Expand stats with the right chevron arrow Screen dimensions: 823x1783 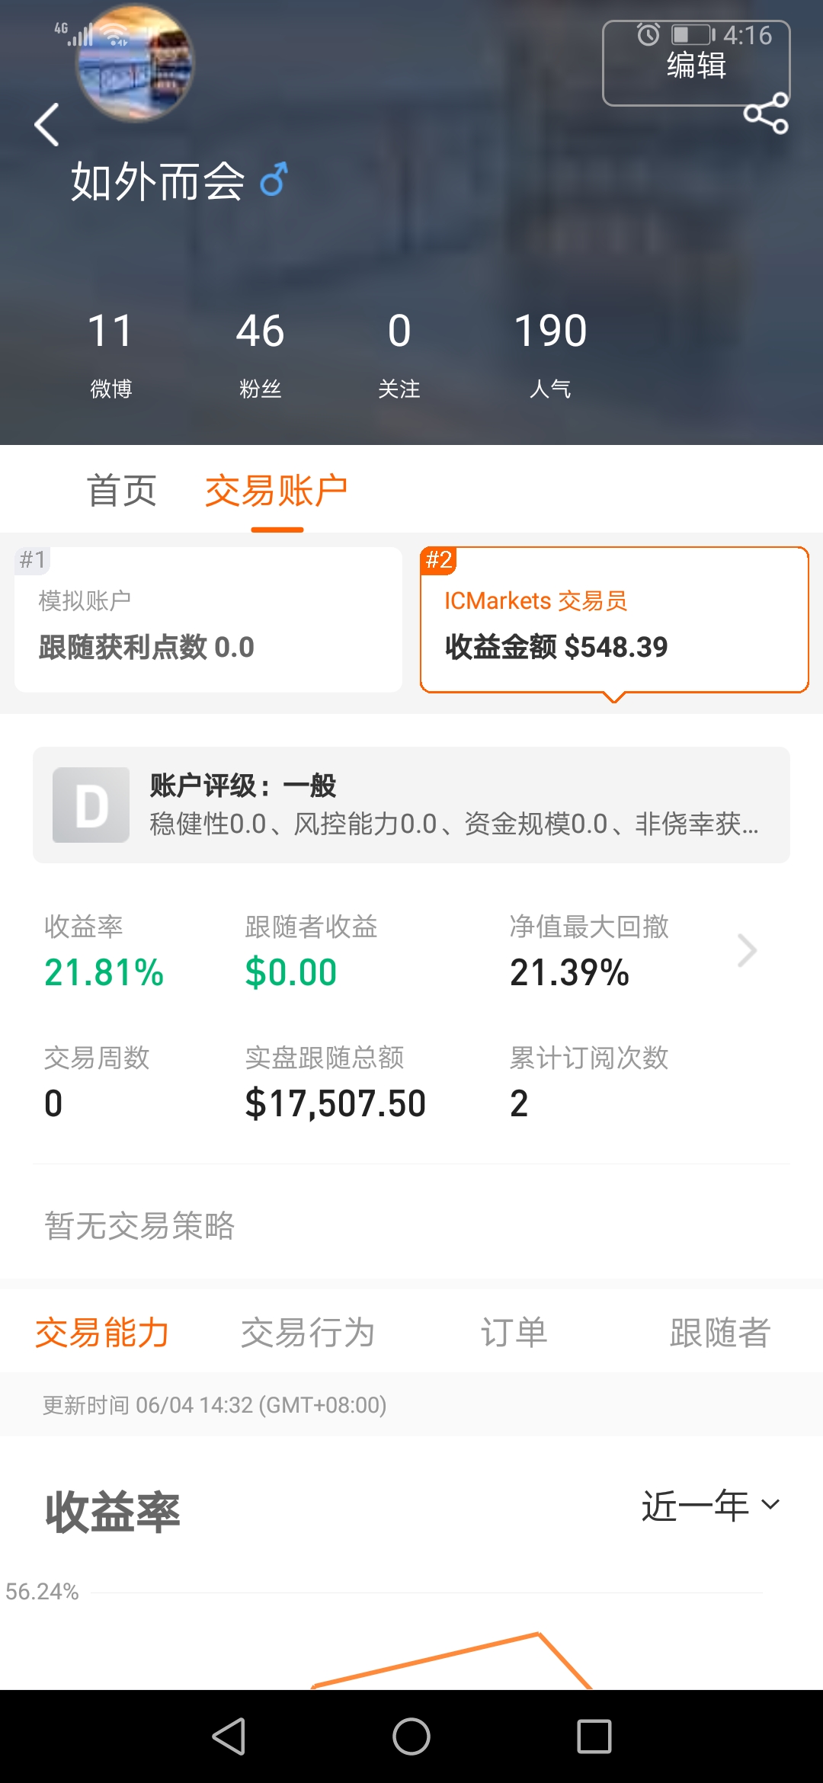[747, 950]
